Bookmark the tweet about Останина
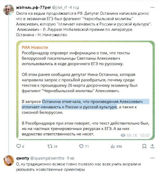 pos(144,146)
